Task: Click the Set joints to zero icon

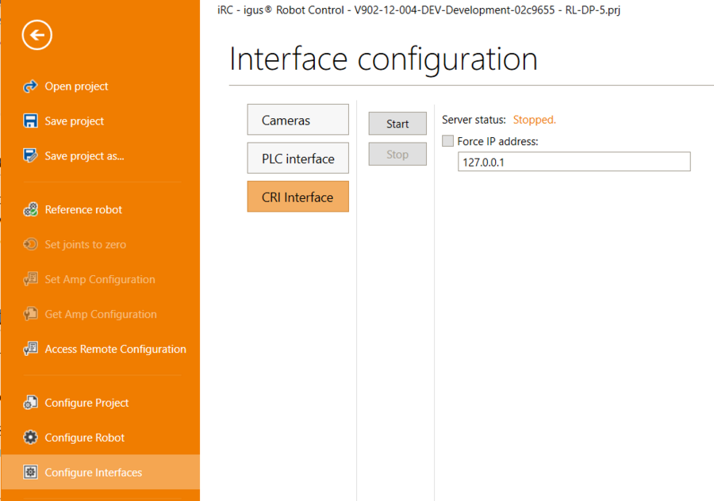Action: pos(30,244)
